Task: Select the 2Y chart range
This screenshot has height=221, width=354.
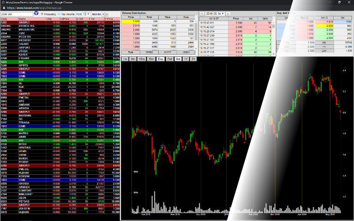Action: click(x=193, y=59)
